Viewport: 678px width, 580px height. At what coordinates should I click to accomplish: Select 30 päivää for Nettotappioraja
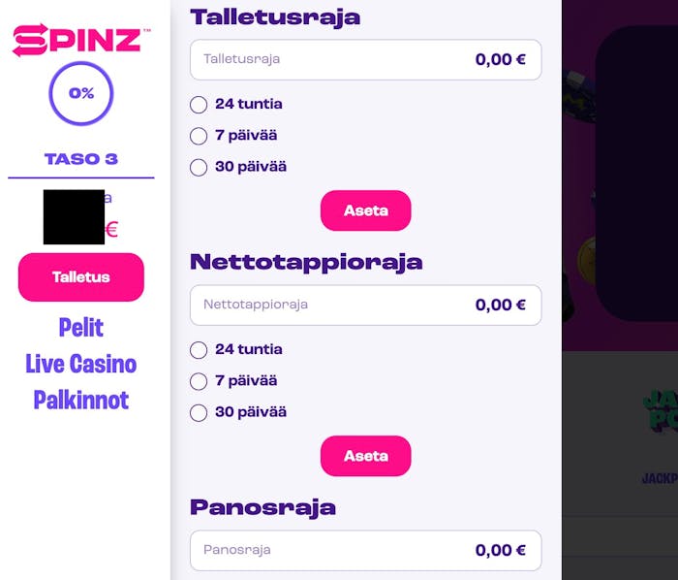coord(200,412)
